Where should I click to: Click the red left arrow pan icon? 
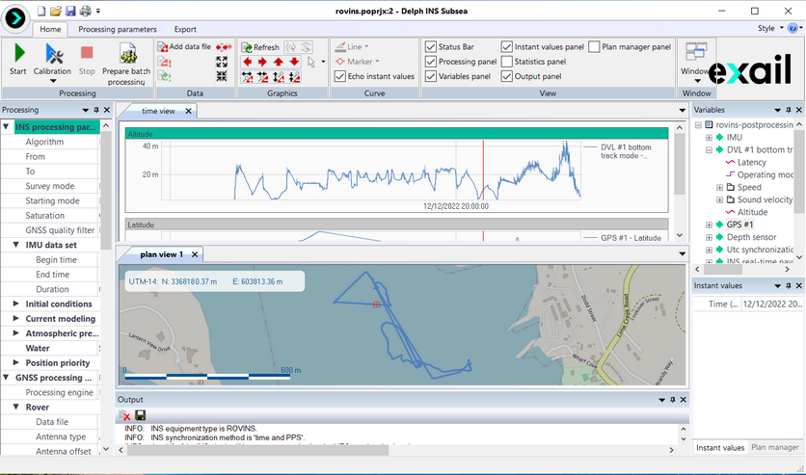(x=248, y=63)
